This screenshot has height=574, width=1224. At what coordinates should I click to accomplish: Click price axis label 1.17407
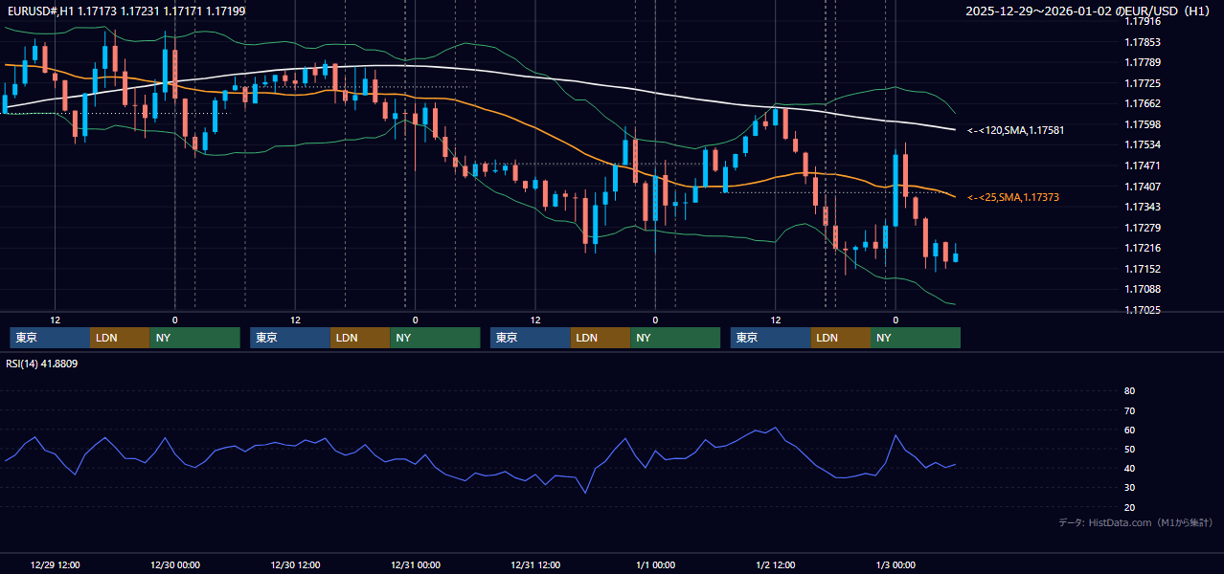point(1142,187)
